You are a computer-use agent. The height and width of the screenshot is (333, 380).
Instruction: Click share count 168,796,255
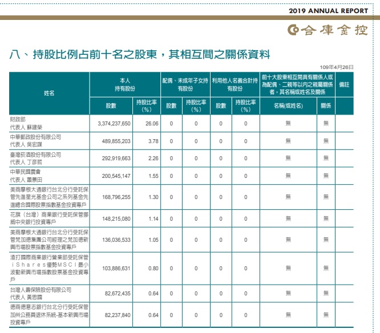coord(116,197)
